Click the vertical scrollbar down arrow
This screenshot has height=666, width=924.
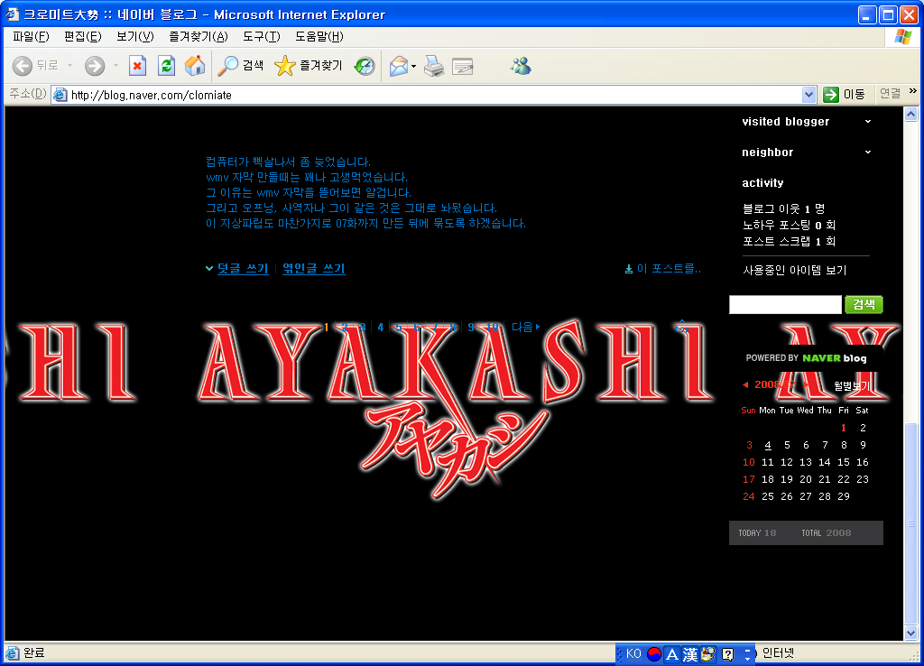[x=911, y=634]
